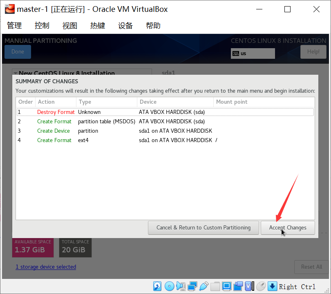The height and width of the screenshot is (294, 331).
Task: Select the red 'Destroy Format' action
Action: click(56, 112)
